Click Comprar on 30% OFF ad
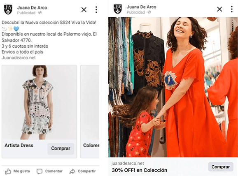Image resolution: width=238 pixels, height=176 pixels. point(221,167)
